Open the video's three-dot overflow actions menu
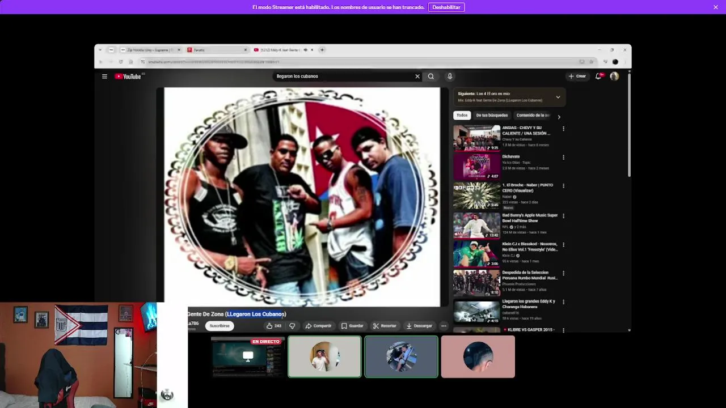Image resolution: width=726 pixels, height=408 pixels. [444, 326]
